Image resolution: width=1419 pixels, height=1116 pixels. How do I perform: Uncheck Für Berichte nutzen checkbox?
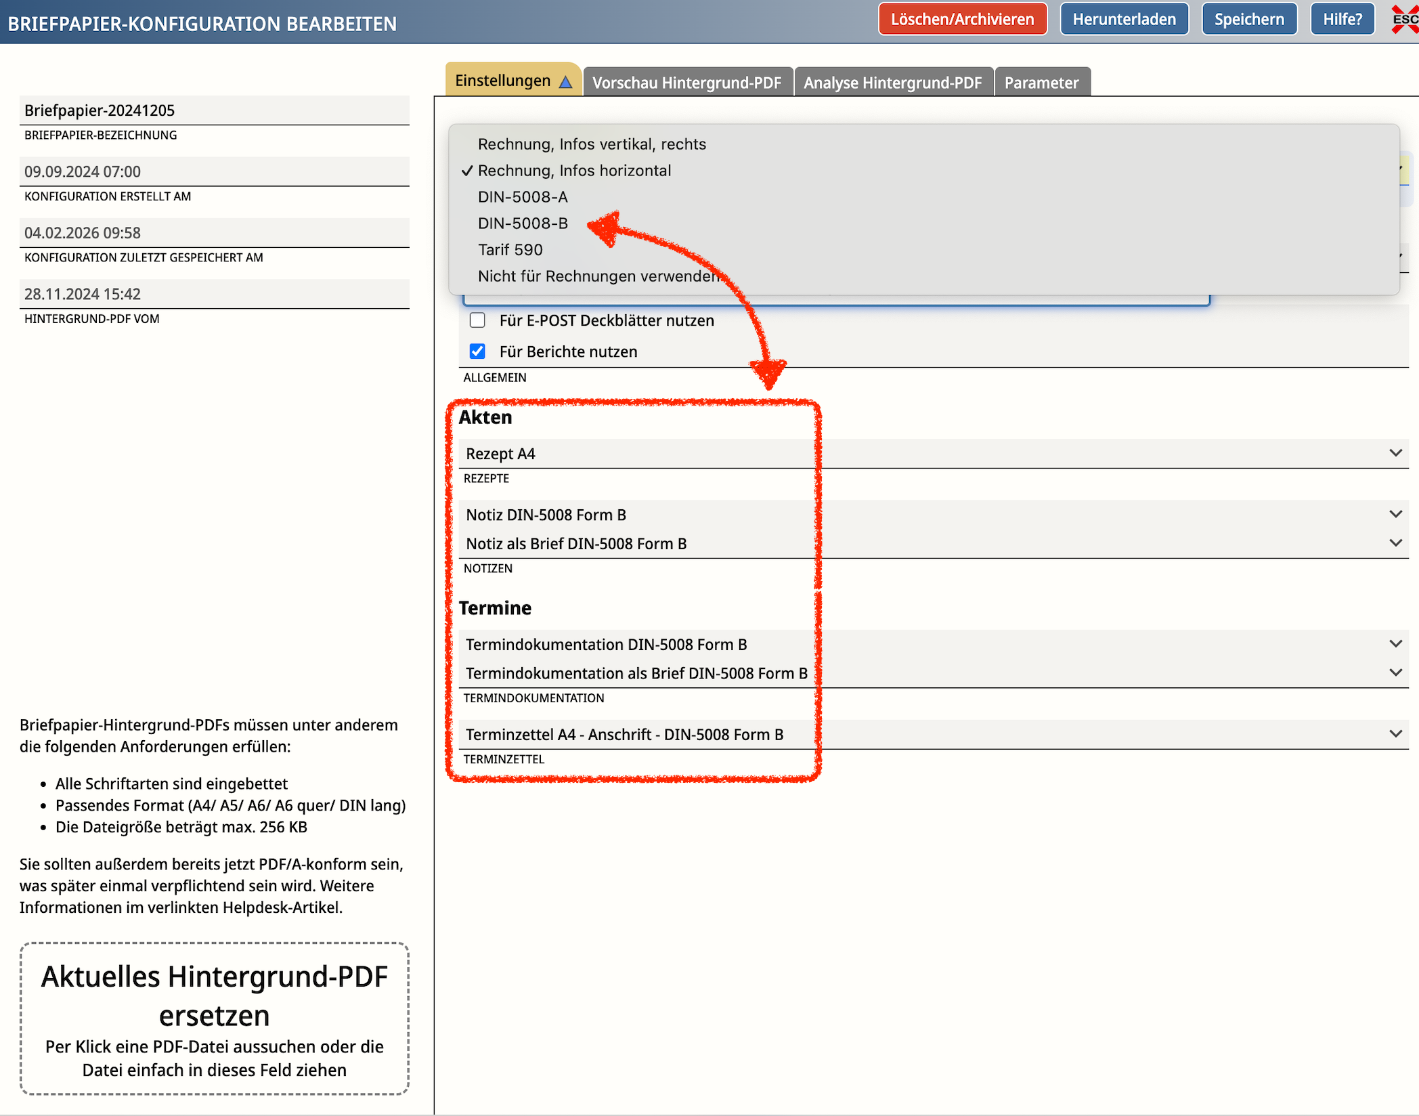click(x=477, y=351)
